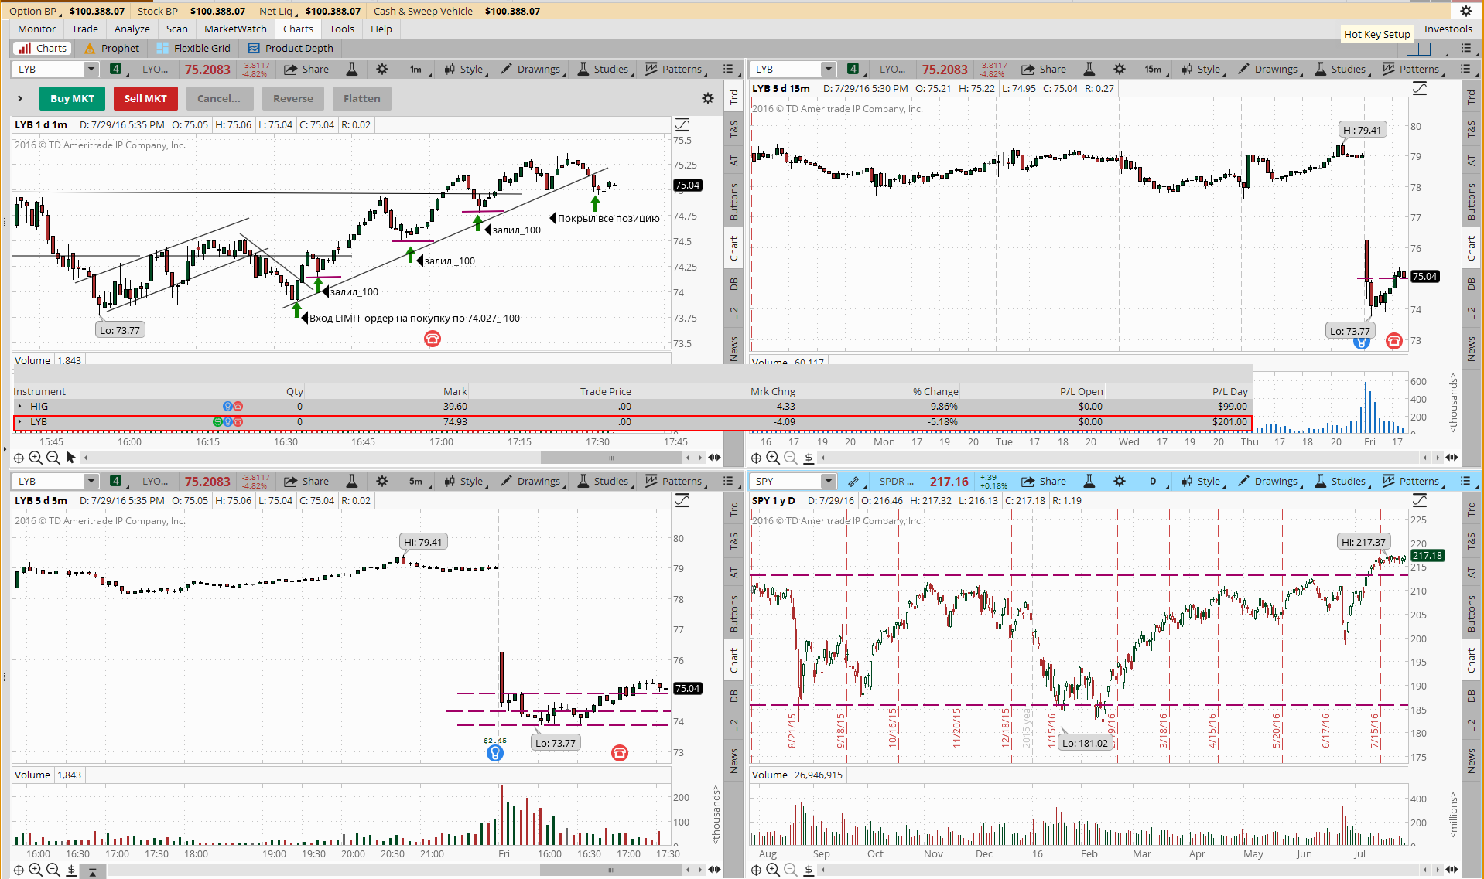Select the Flexible Grid subtab
This screenshot has height=879, width=1484.
click(193, 48)
